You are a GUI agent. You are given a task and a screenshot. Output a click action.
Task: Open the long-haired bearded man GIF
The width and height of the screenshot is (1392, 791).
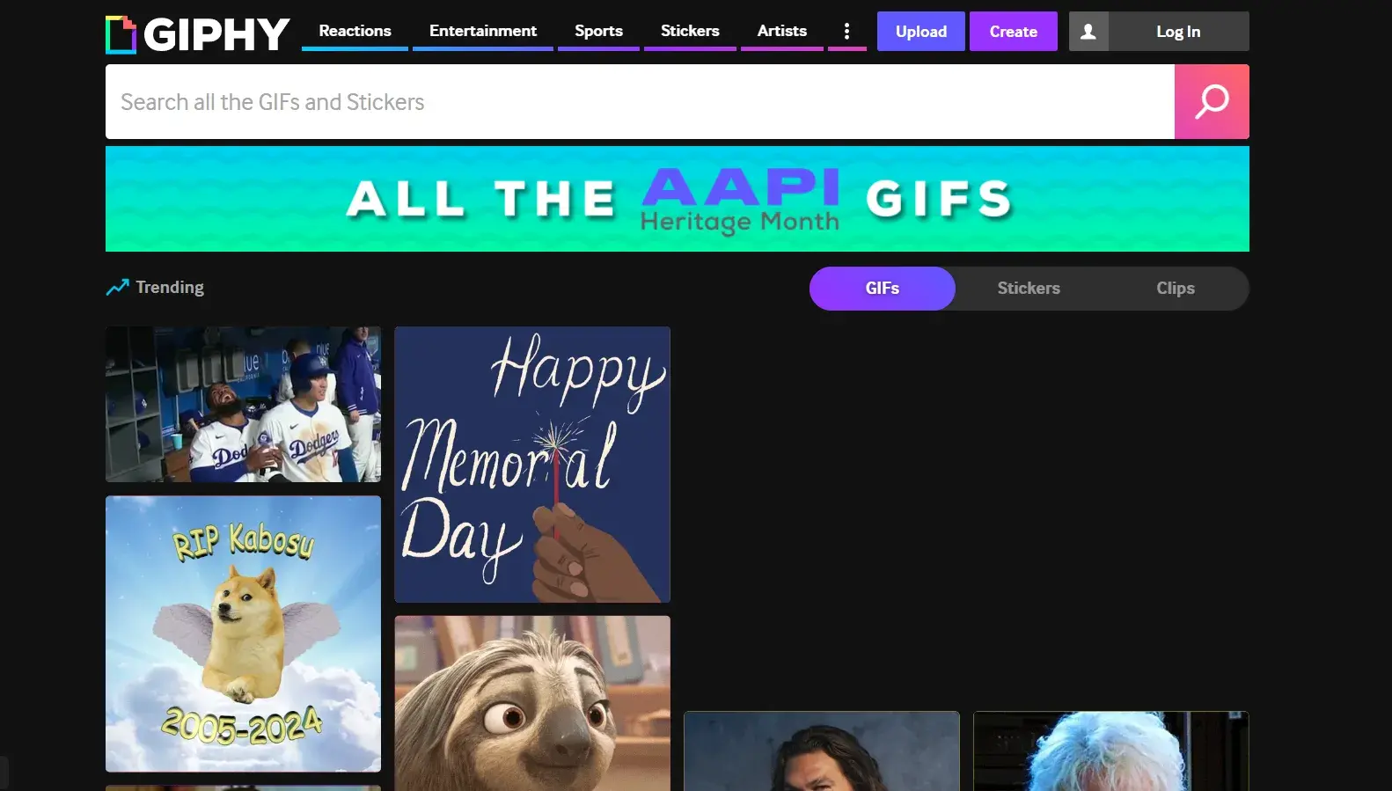(822, 751)
